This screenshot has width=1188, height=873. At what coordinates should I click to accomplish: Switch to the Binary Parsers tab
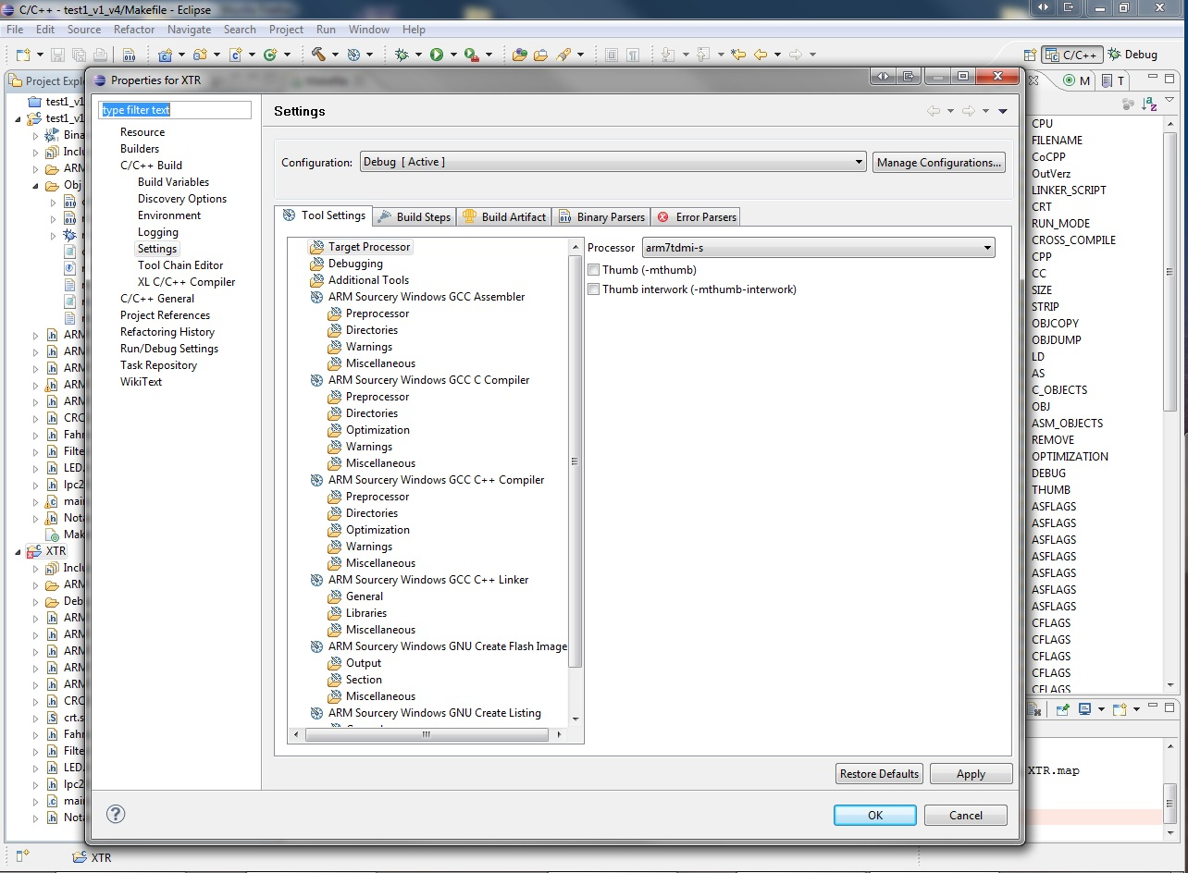[x=601, y=216]
